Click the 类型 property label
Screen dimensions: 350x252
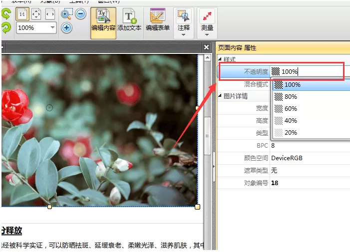coord(262,133)
